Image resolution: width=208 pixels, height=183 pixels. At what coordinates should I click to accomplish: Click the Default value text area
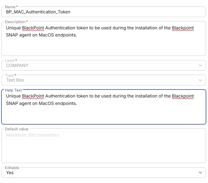pos(104,146)
